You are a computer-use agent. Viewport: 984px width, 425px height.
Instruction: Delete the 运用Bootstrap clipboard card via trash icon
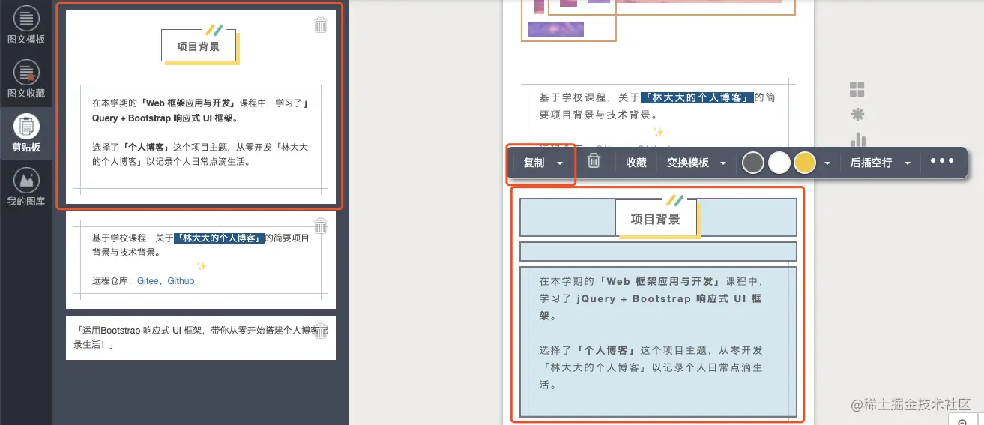321,331
